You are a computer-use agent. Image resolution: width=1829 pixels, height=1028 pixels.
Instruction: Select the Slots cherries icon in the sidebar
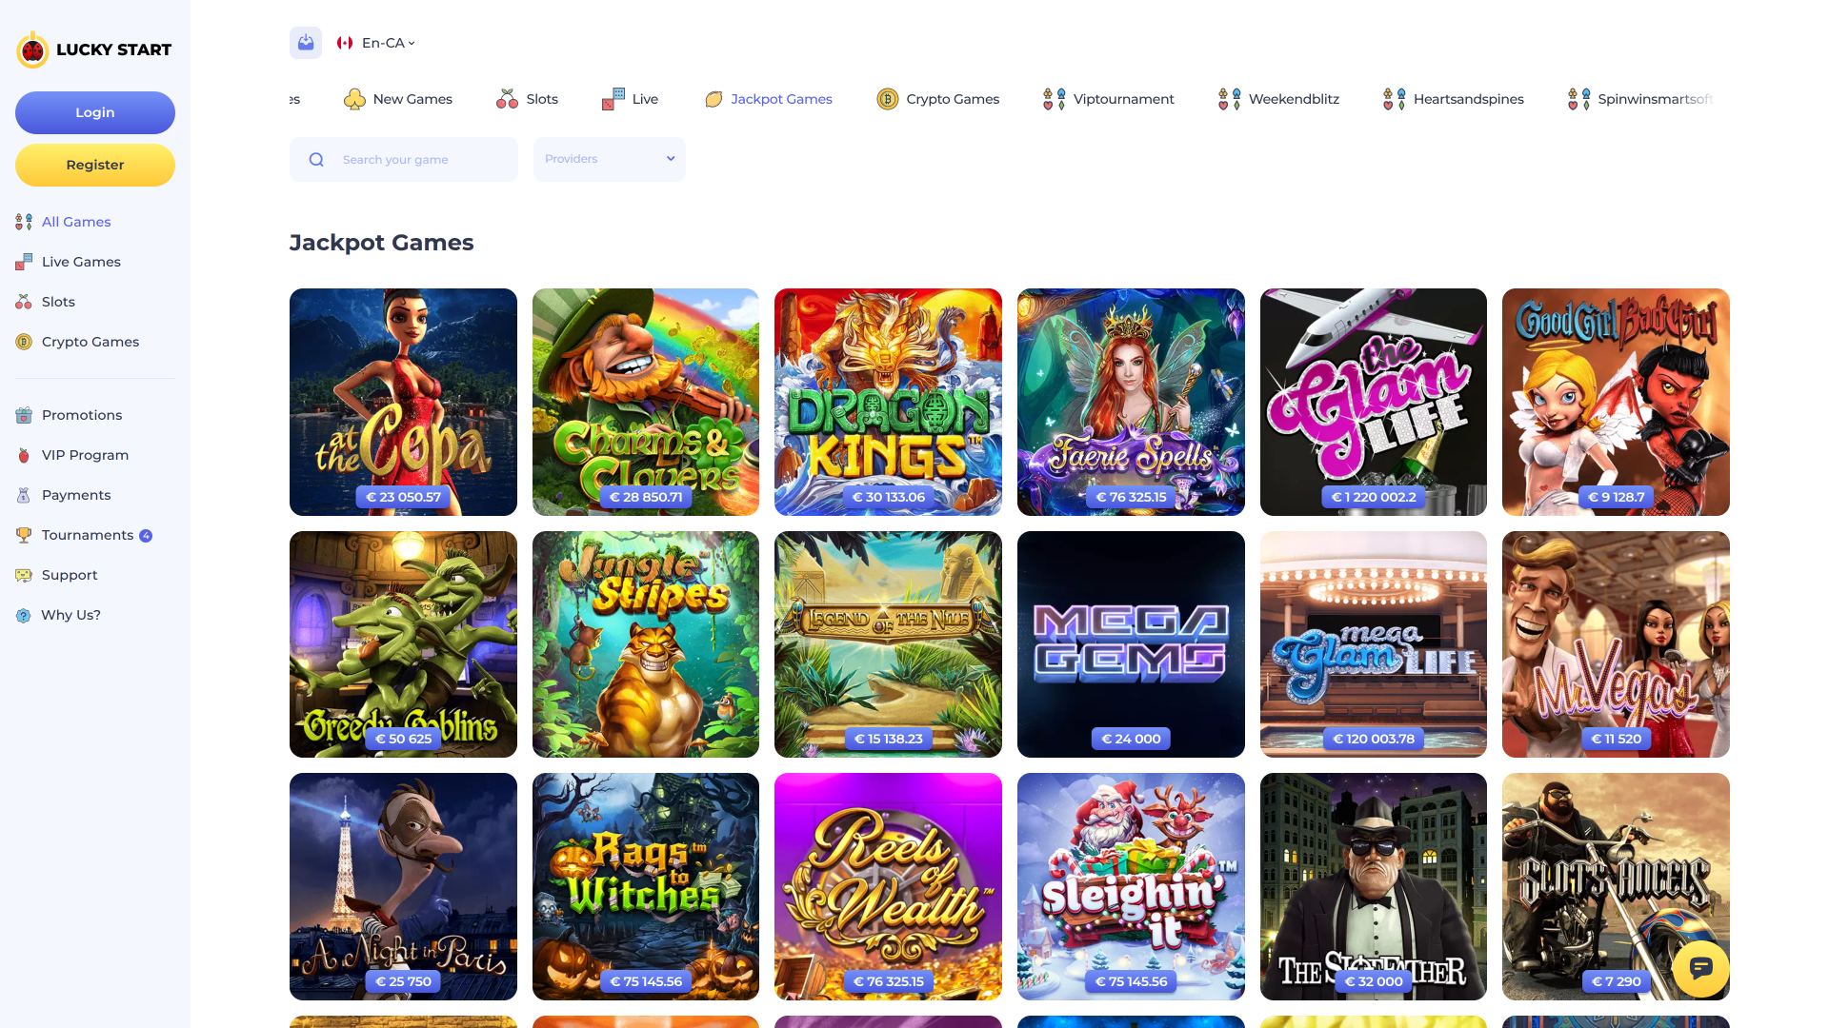coord(23,301)
